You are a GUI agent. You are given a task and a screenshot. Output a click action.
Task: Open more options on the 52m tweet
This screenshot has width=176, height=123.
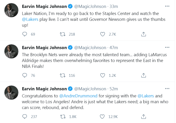pyautogui.click(x=167, y=89)
